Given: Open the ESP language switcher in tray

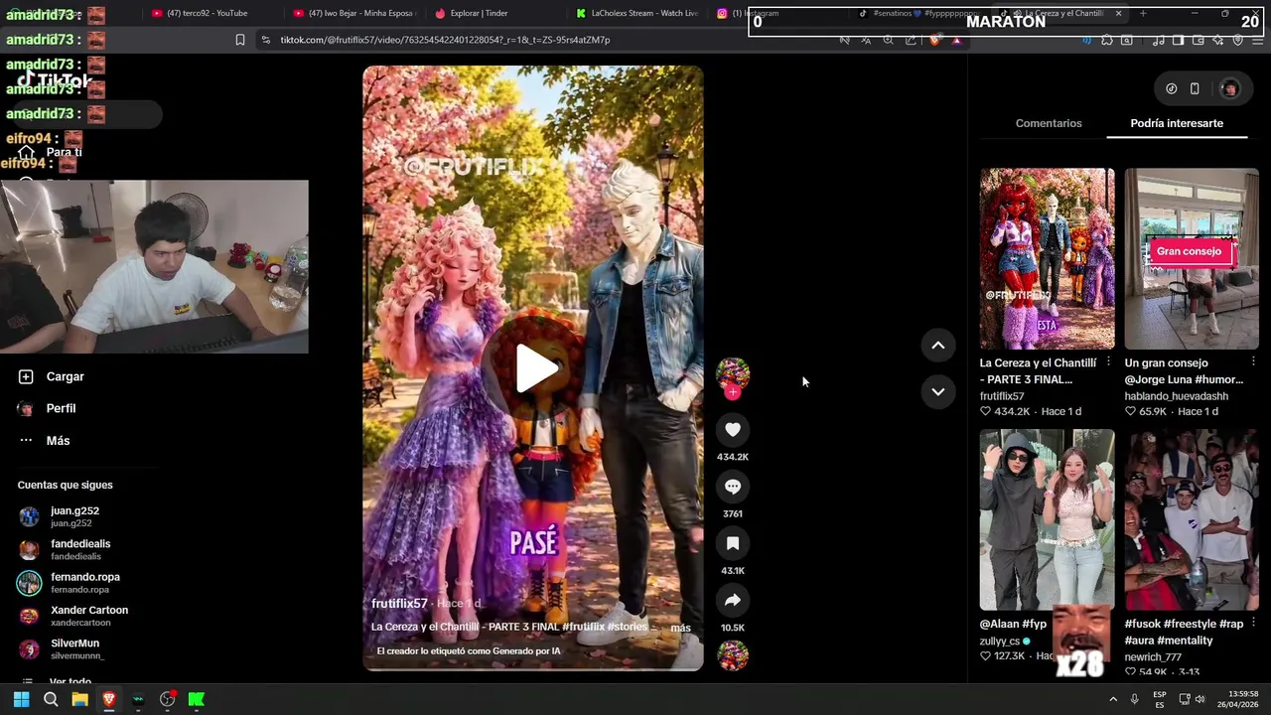Looking at the screenshot, I should coord(1160,699).
